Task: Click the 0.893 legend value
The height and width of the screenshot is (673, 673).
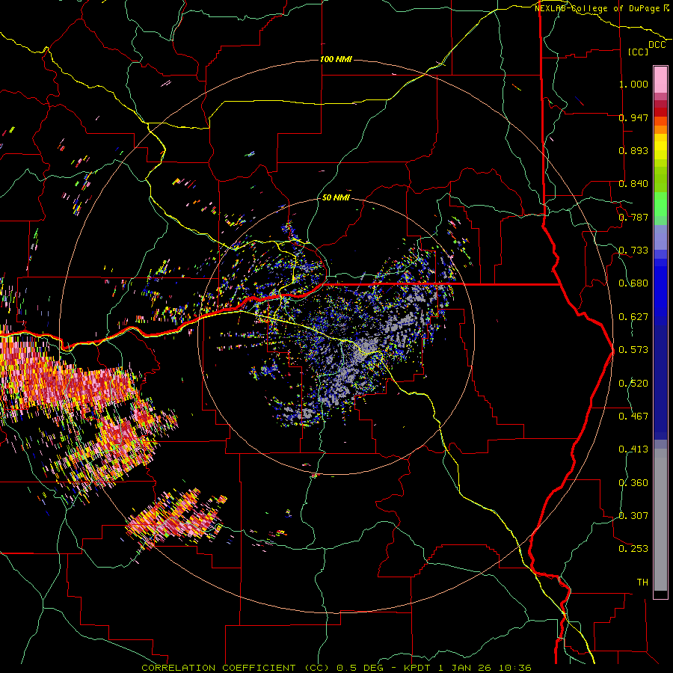Action: pos(633,150)
